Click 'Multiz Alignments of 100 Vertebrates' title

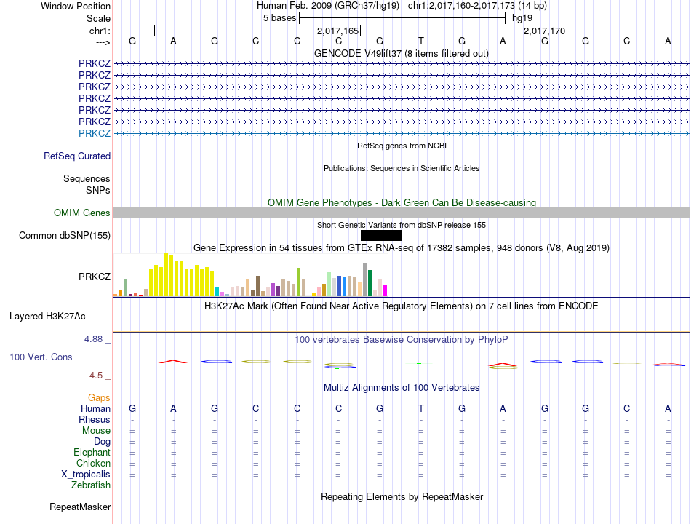(x=402, y=388)
